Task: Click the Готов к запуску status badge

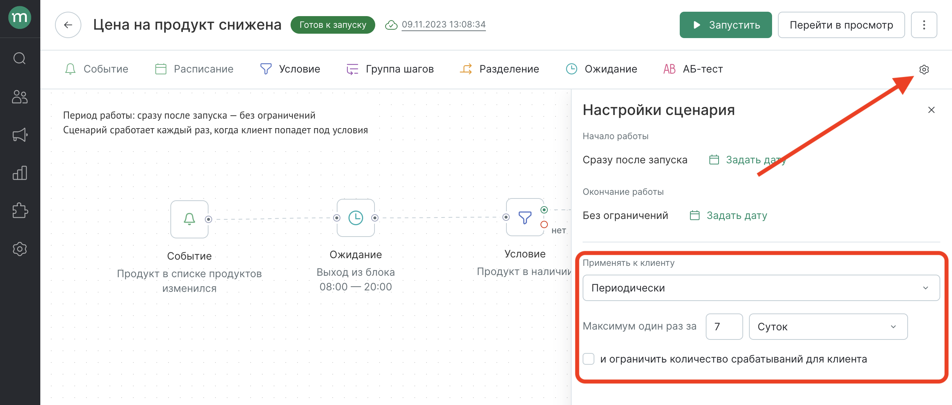Action: click(x=332, y=25)
